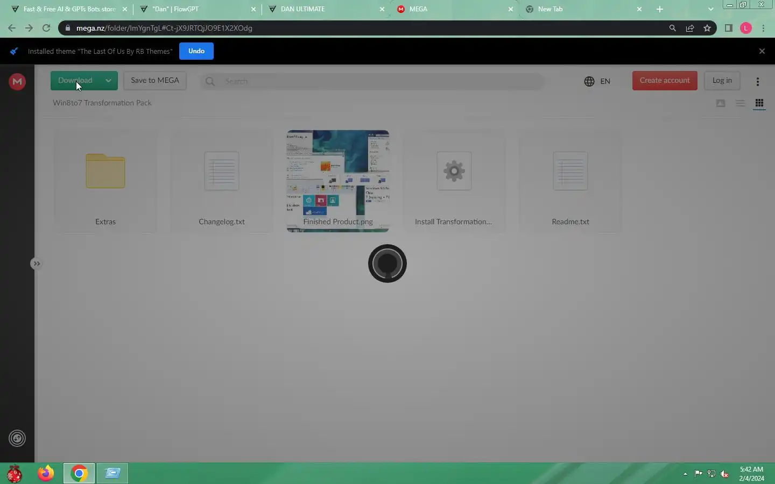775x484 pixels.
Task: Click the search magnifier icon in MEGA
Action: [210, 81]
